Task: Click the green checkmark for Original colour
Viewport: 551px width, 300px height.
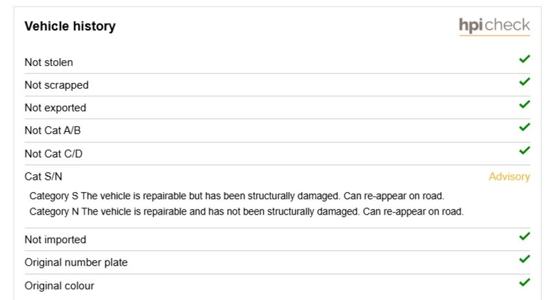Action: (x=524, y=283)
